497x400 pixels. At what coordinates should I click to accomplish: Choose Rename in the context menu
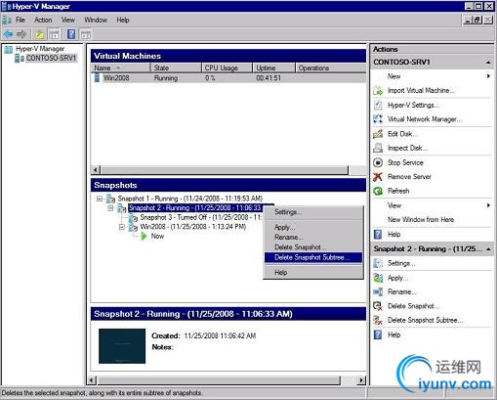[x=313, y=237]
